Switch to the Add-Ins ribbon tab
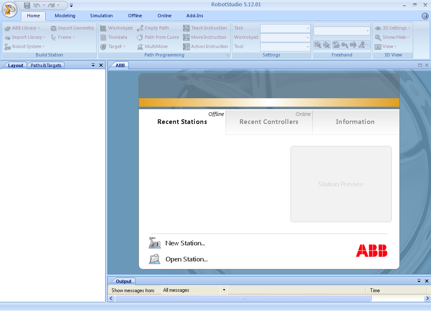Screen dimensions: 431x312 [194, 16]
